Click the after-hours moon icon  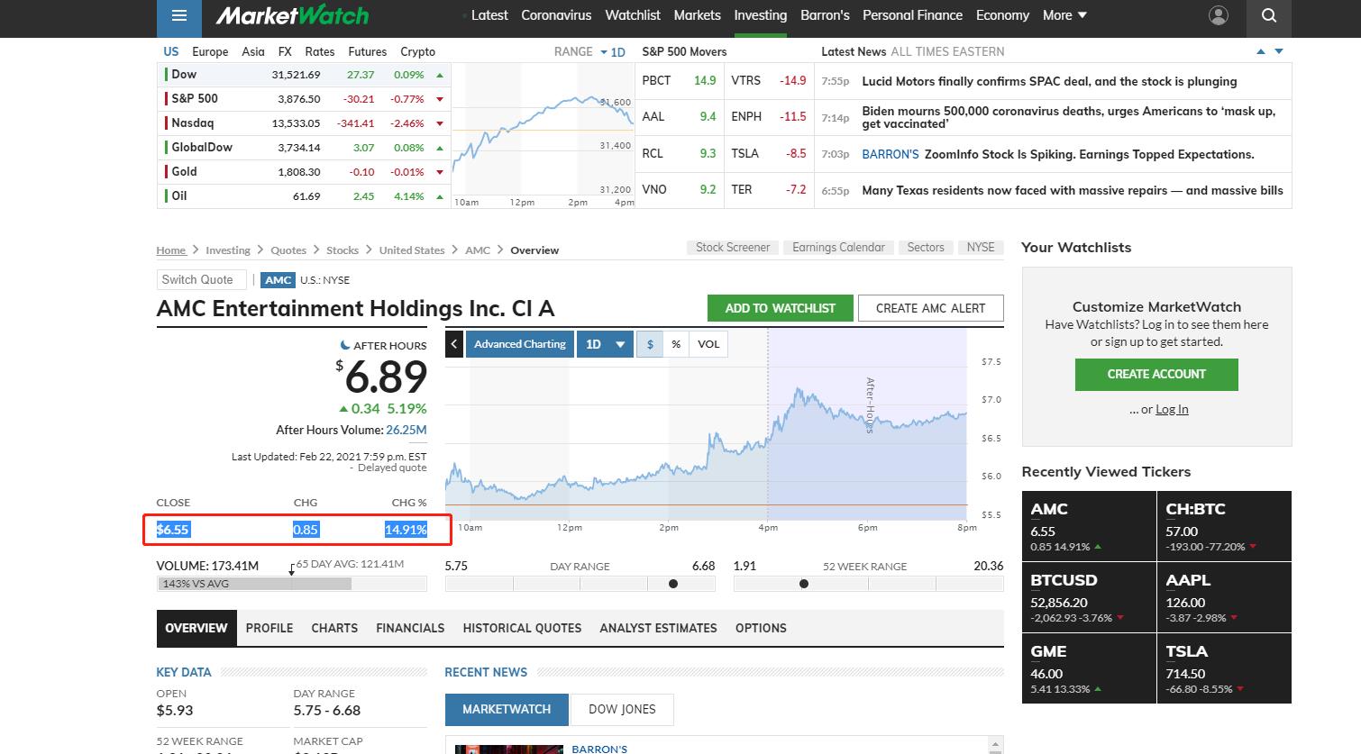tap(347, 345)
